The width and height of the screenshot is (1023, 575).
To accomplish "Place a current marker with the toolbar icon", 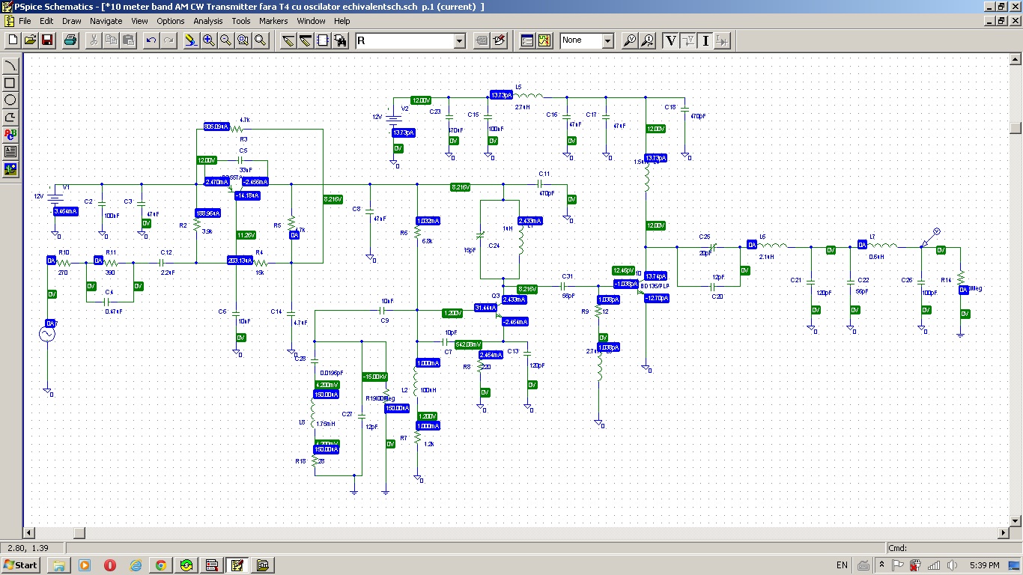I will pos(647,40).
